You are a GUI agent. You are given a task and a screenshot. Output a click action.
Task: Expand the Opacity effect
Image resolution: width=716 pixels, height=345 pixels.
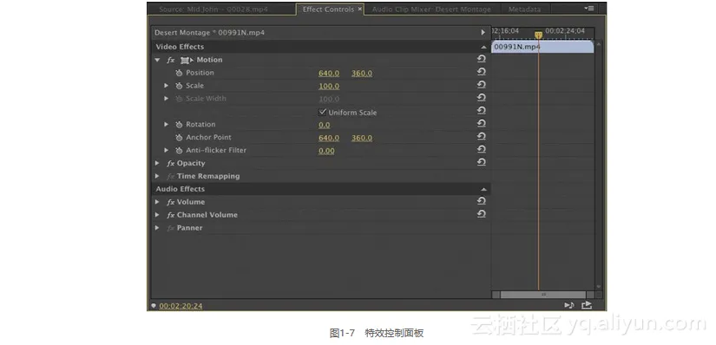coord(157,163)
